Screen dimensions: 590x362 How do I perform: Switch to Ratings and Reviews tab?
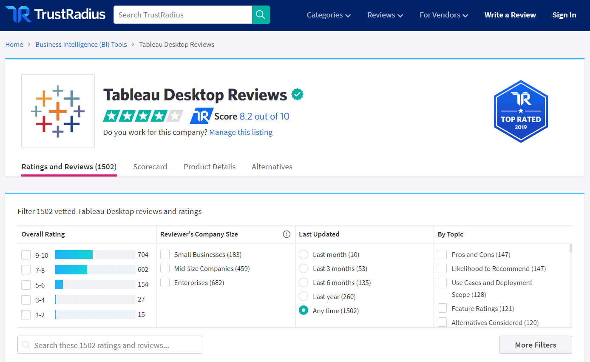tap(69, 167)
